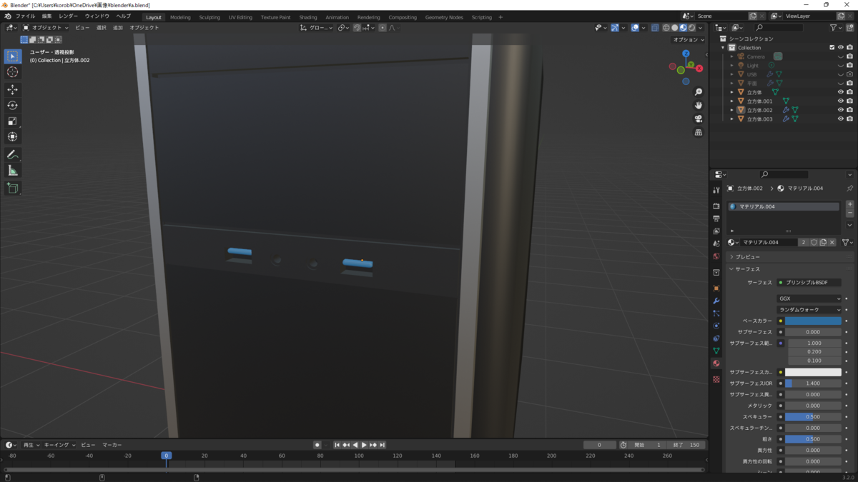The width and height of the screenshot is (858, 482).
Task: Show the Camera object in viewport
Action: 841,56
